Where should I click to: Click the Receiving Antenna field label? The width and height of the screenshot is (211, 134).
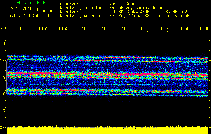(x=80, y=16)
